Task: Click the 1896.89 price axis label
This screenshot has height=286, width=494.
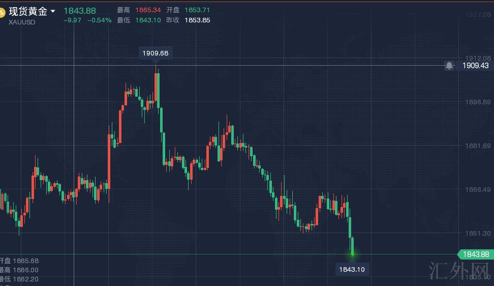Action: tap(478, 102)
